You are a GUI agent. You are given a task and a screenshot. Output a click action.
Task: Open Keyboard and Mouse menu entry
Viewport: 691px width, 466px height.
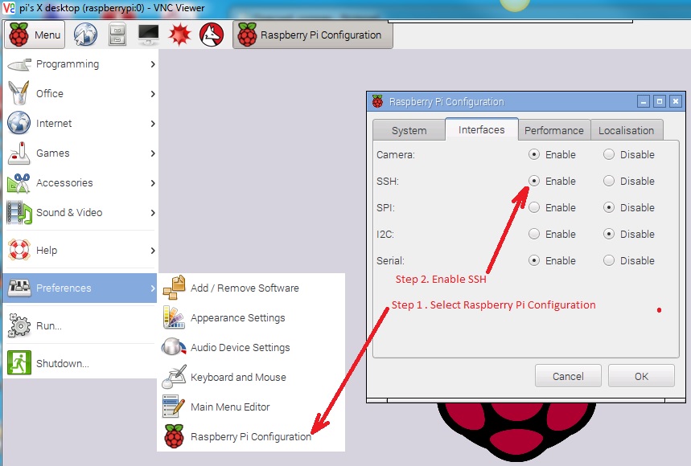[251, 377]
